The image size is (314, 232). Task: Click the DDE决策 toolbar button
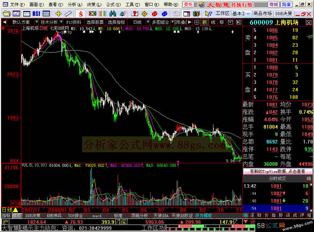coord(283,13)
